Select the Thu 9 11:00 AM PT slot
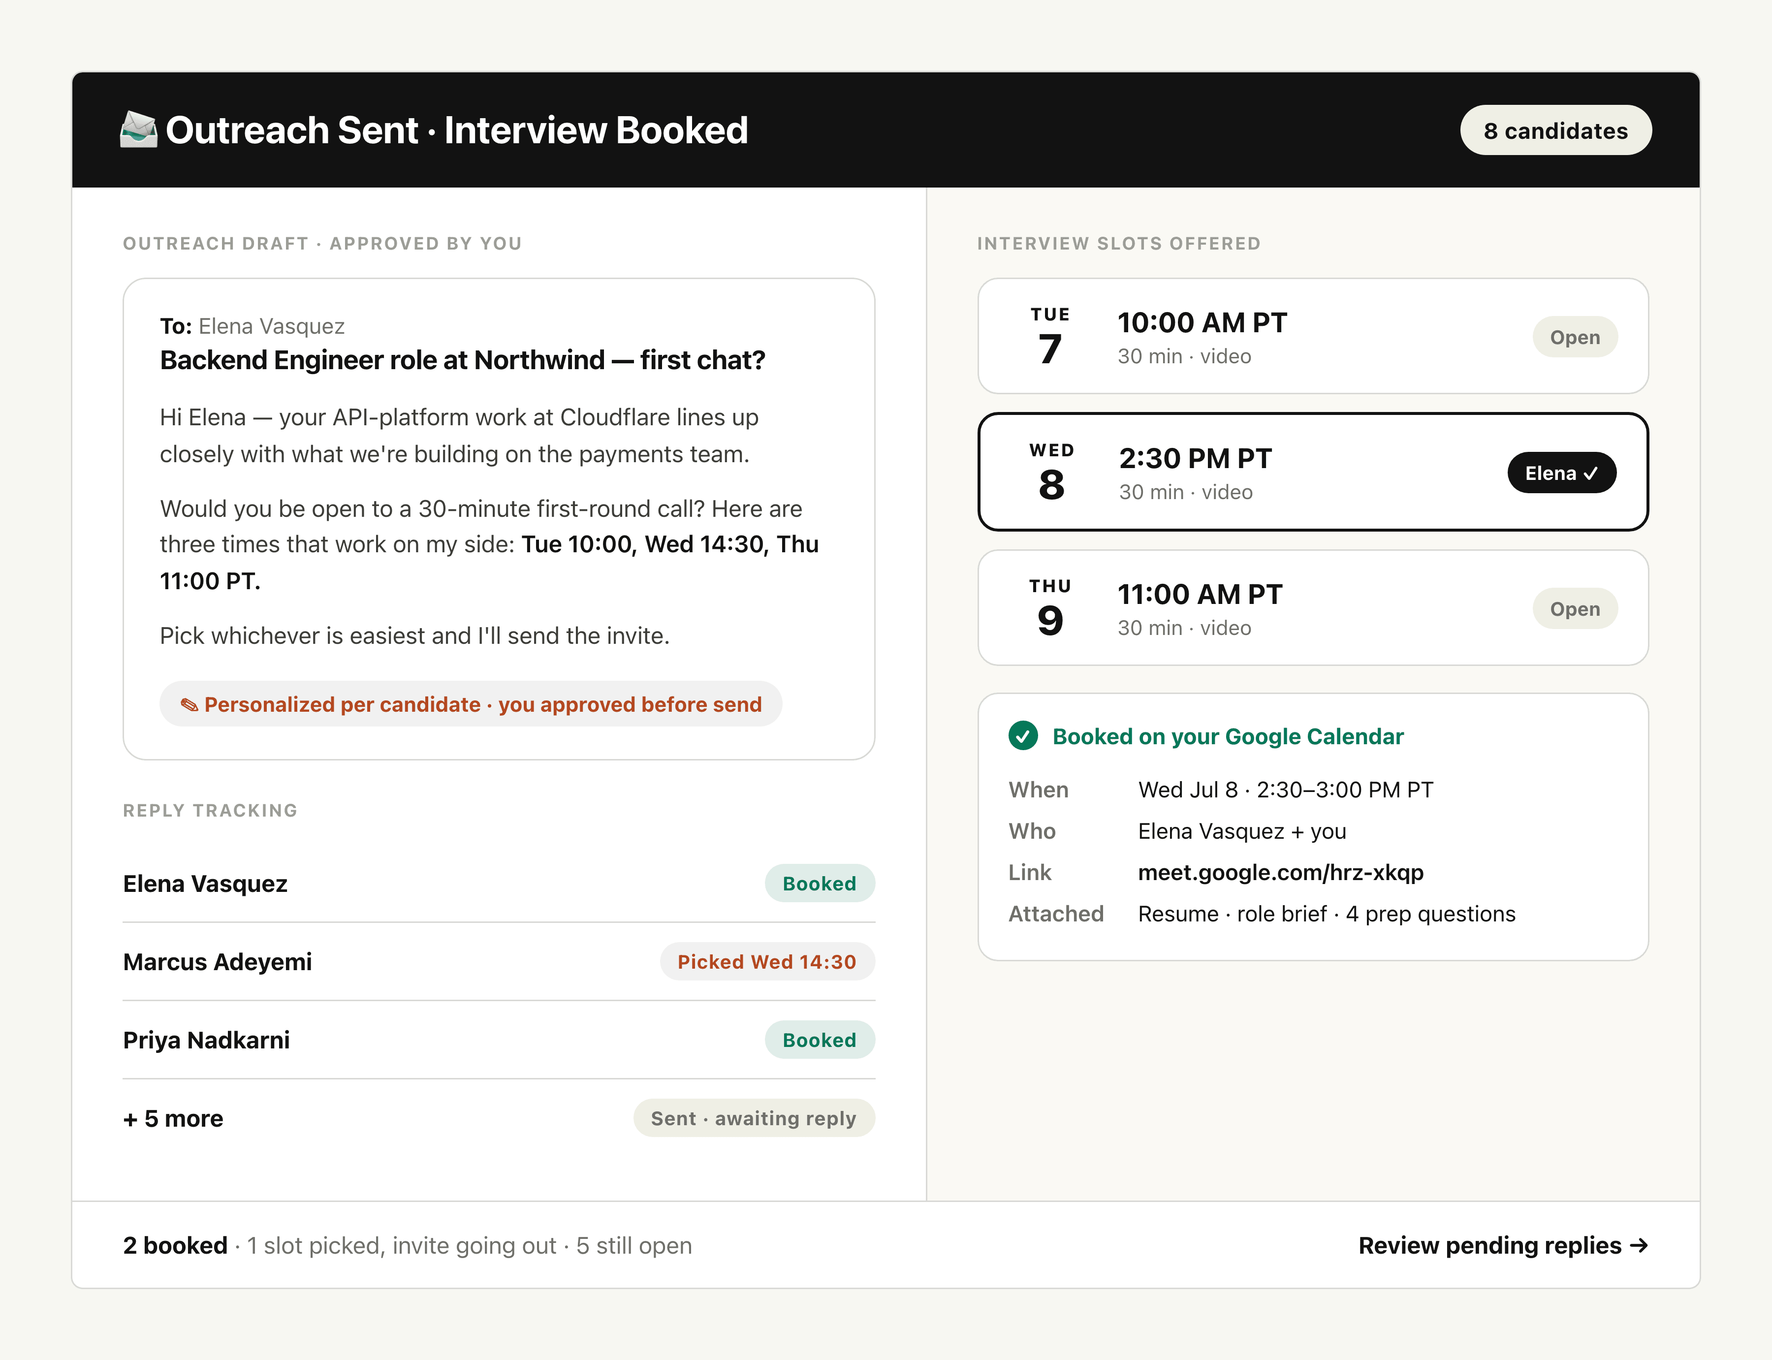 click(x=1312, y=608)
